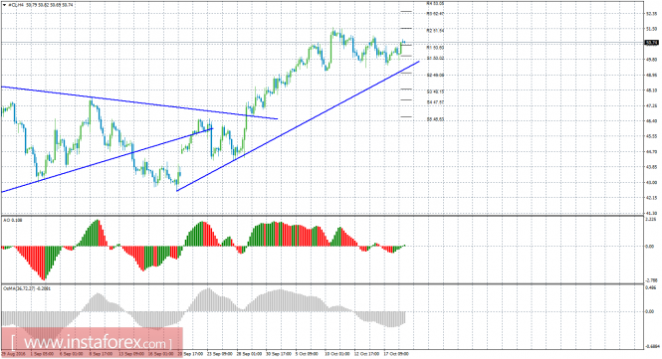Click the horizontal gray current price line

[x=323, y=43]
